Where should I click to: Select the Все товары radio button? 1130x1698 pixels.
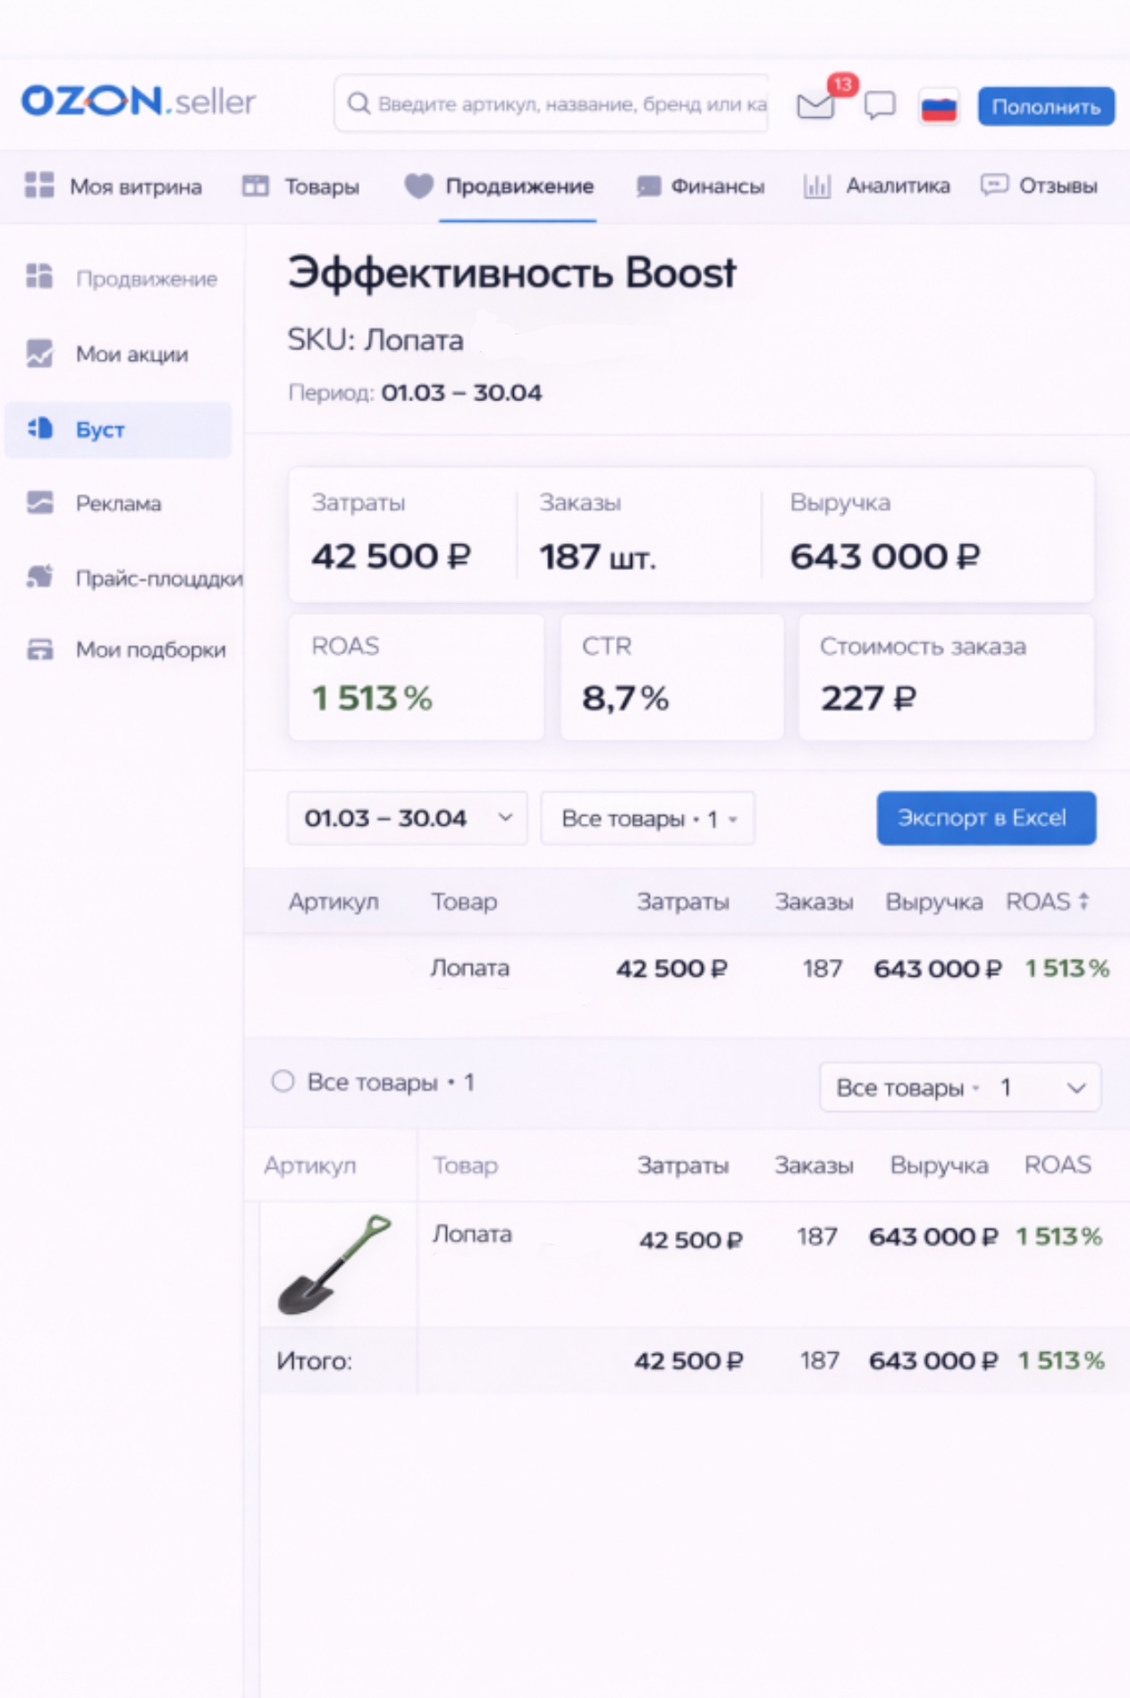click(x=282, y=1081)
